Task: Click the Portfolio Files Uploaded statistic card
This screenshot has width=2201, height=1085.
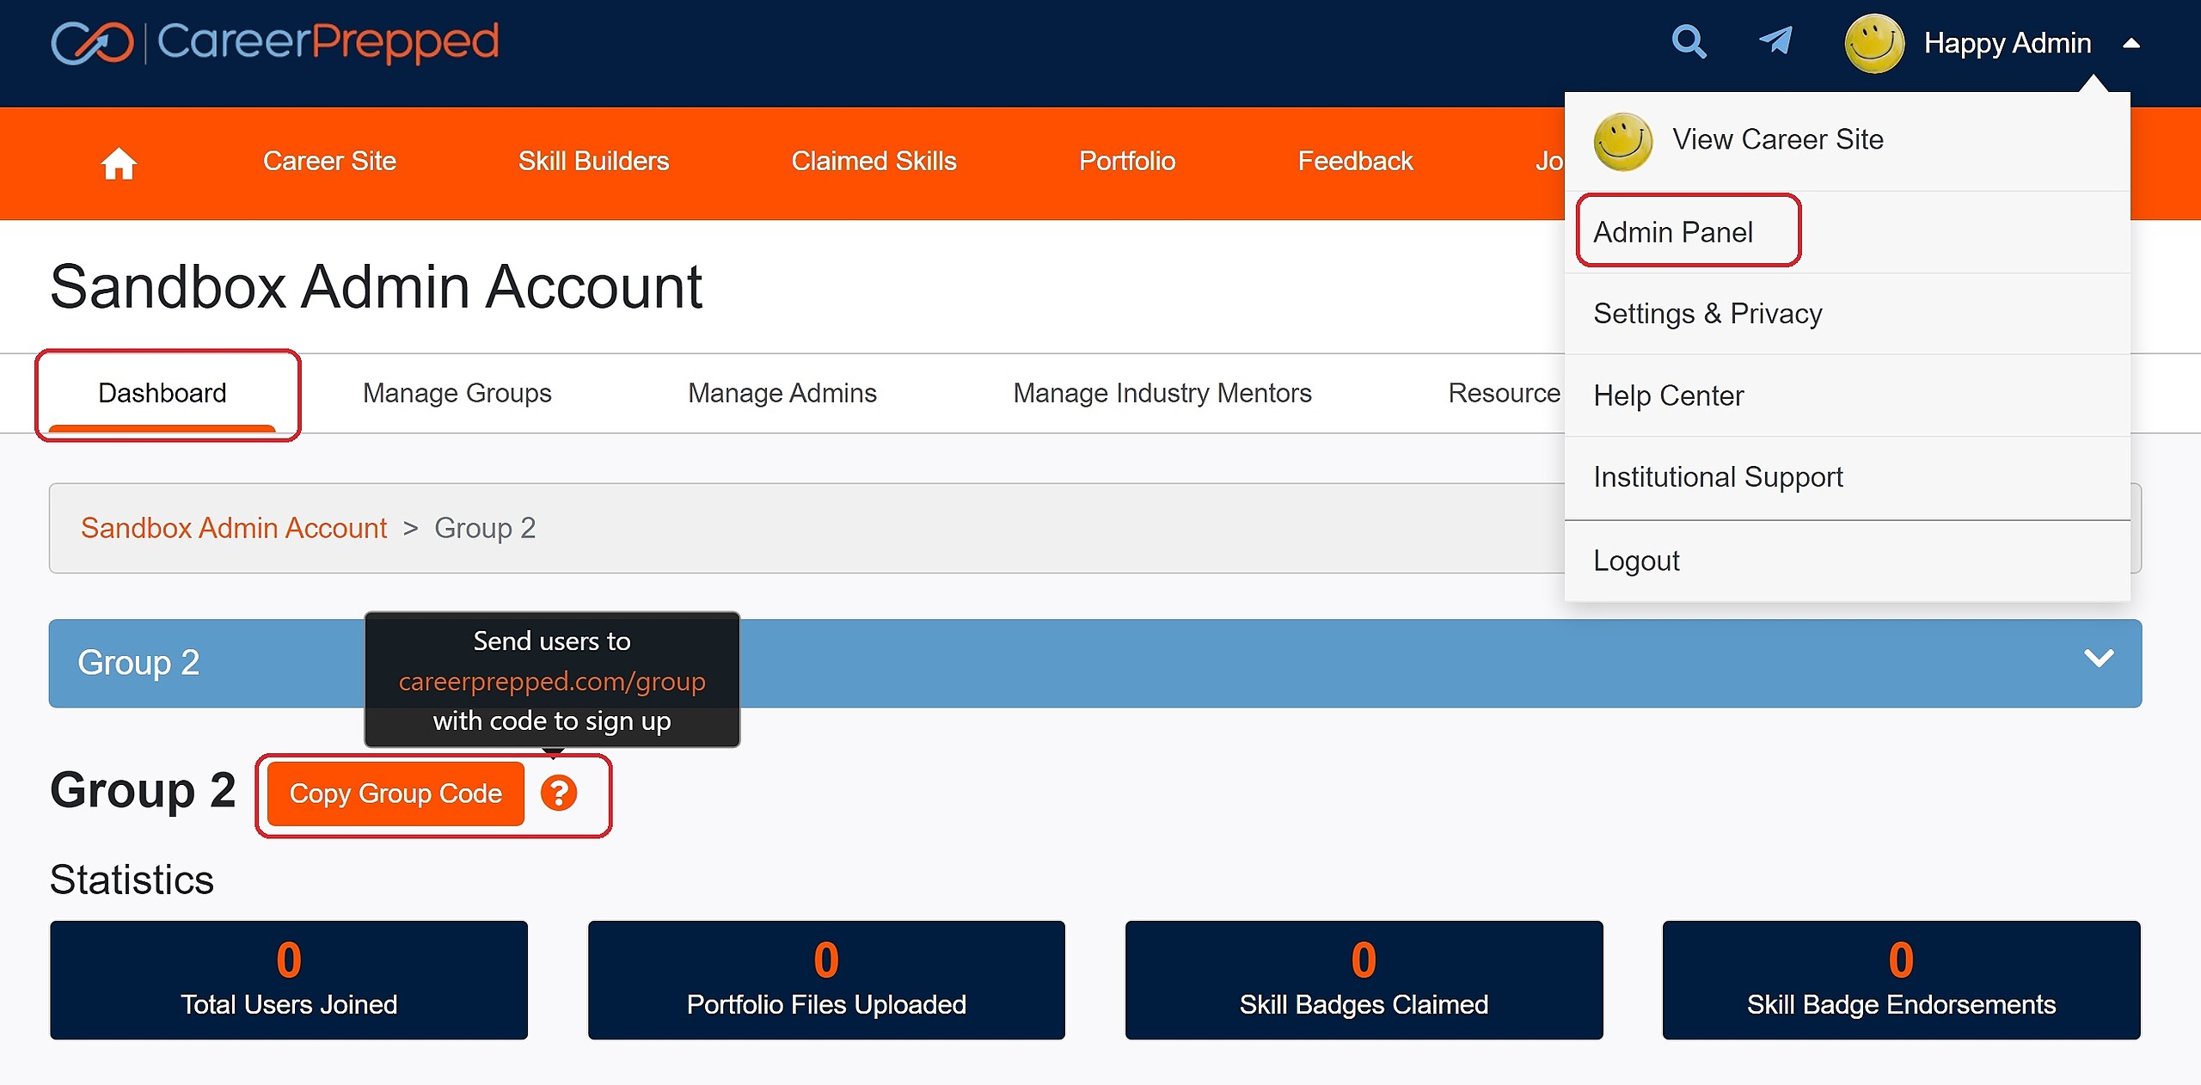Action: tap(826, 980)
